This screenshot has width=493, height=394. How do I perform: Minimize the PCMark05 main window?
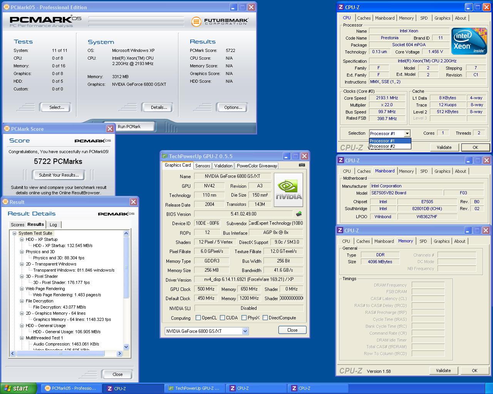[233, 7]
